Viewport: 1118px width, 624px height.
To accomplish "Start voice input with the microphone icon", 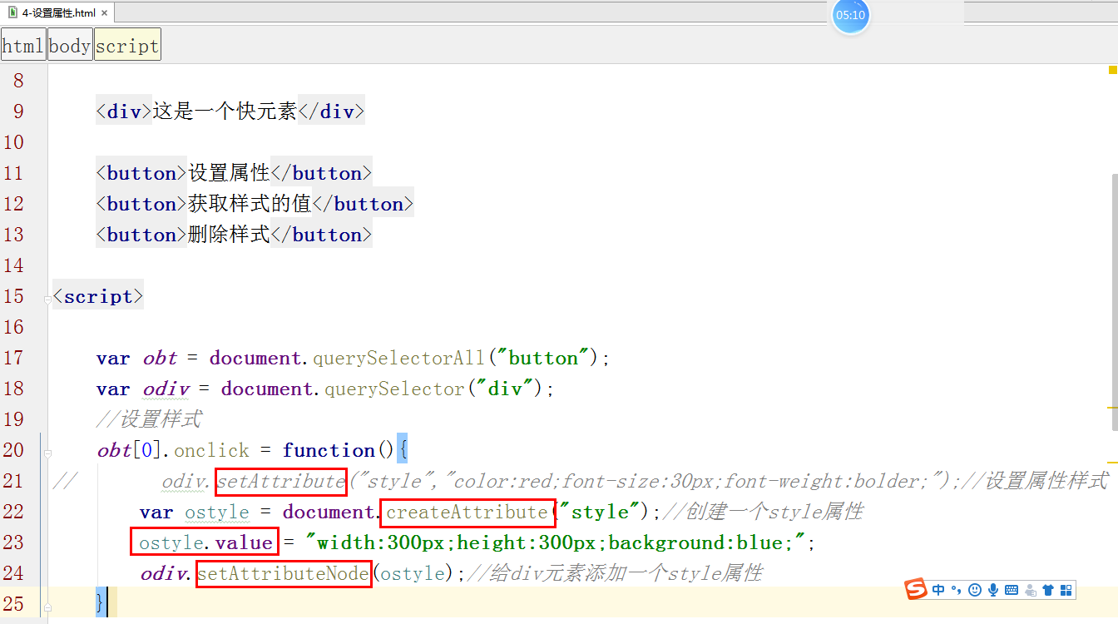I will 993,589.
